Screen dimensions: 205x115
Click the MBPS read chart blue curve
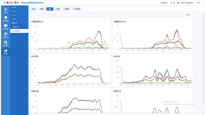[x=75, y=98]
